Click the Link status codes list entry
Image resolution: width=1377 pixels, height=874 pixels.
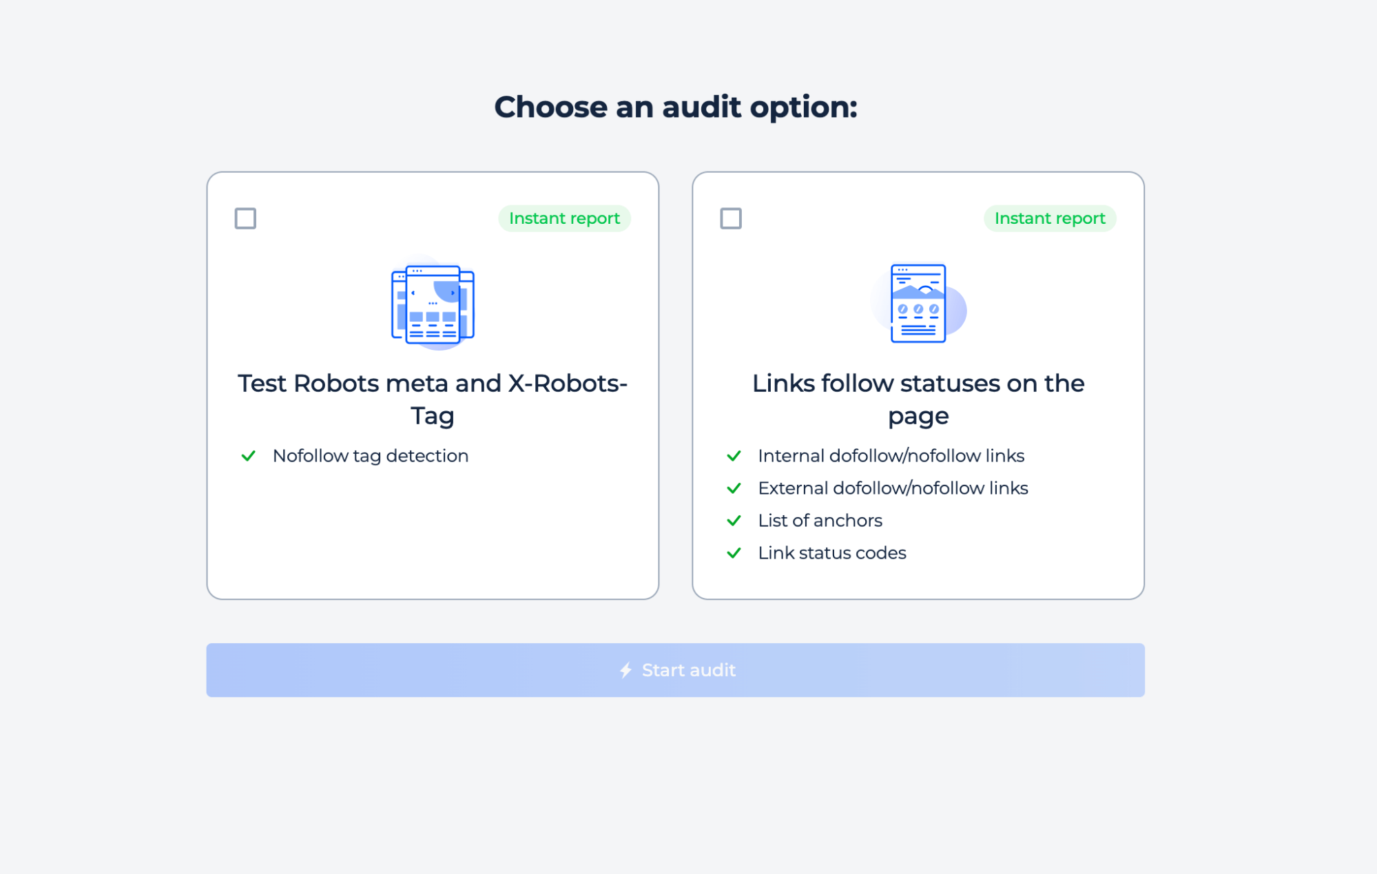point(831,552)
